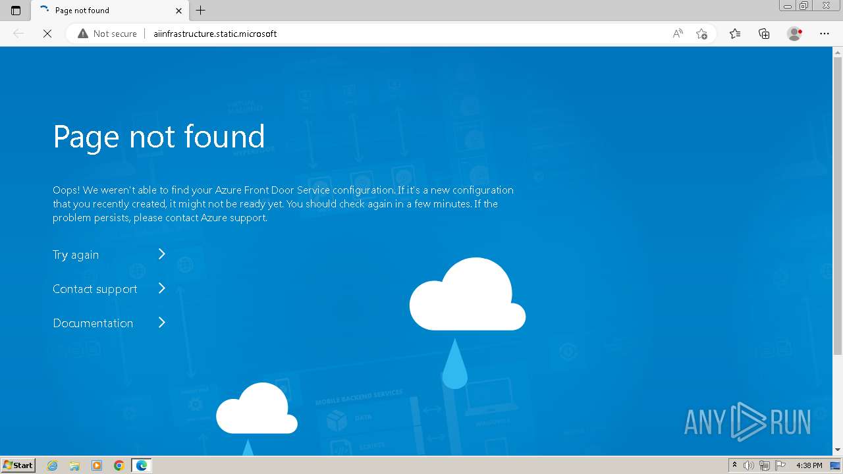Show hidden system tray icons
Image resolution: width=843 pixels, height=474 pixels.
734,465
